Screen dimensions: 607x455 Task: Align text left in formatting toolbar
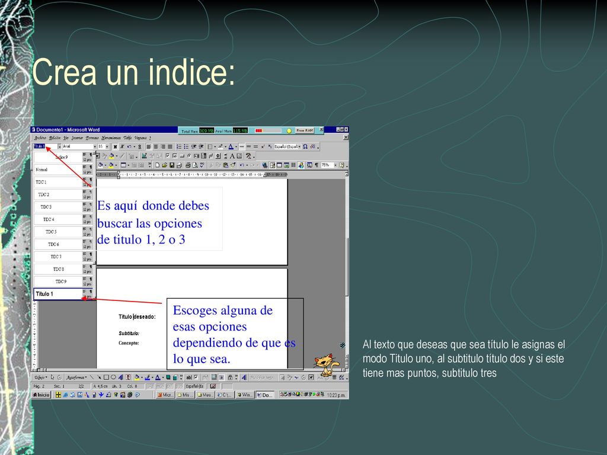tap(149, 147)
